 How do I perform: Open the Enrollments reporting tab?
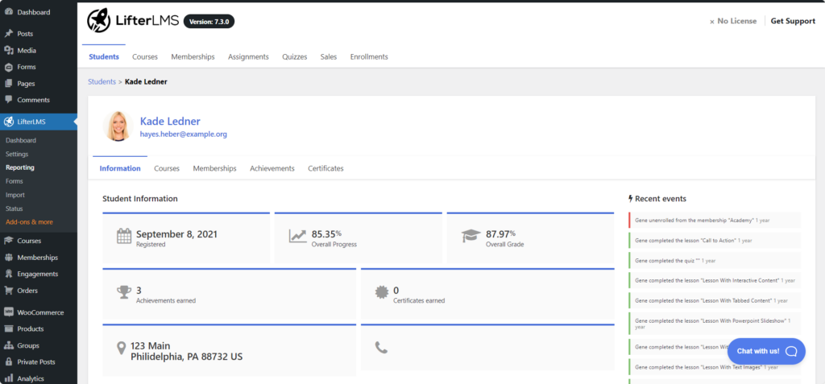(x=368, y=57)
